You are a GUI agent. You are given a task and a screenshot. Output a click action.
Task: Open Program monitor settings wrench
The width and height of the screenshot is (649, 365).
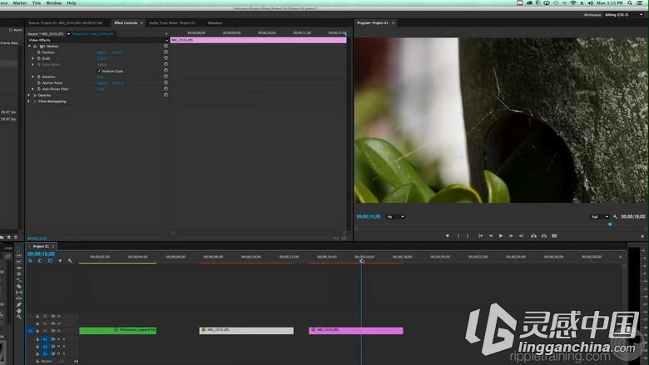click(x=615, y=217)
